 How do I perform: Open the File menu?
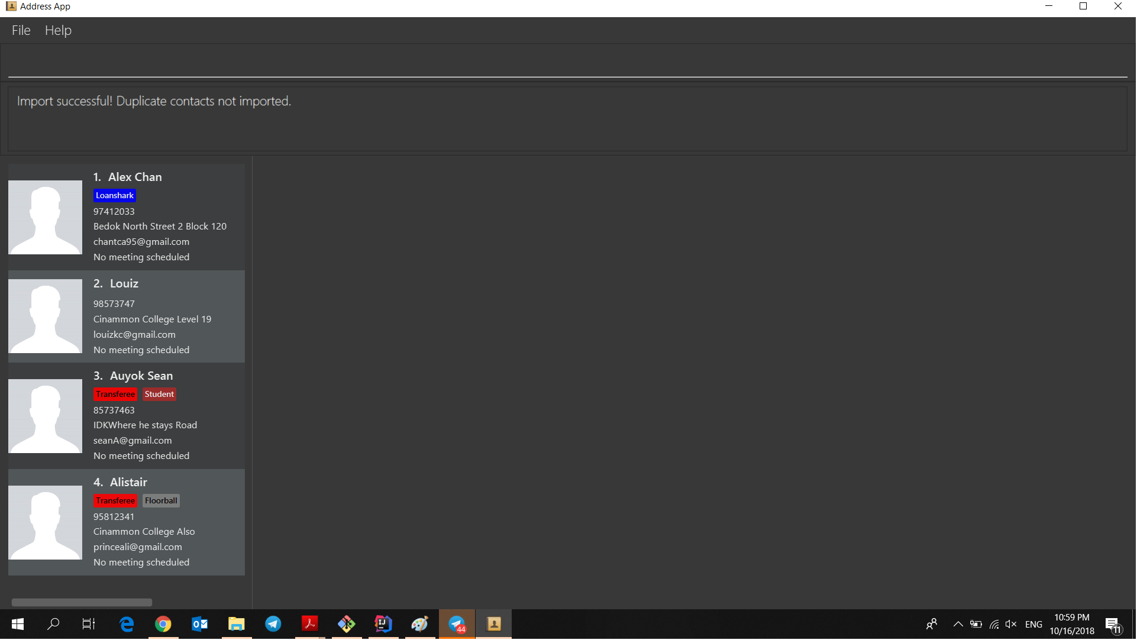tap(21, 30)
